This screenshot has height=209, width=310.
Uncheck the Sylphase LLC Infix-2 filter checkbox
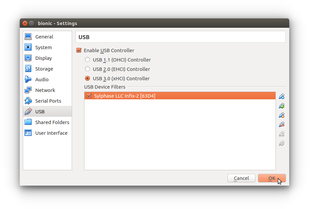click(89, 96)
